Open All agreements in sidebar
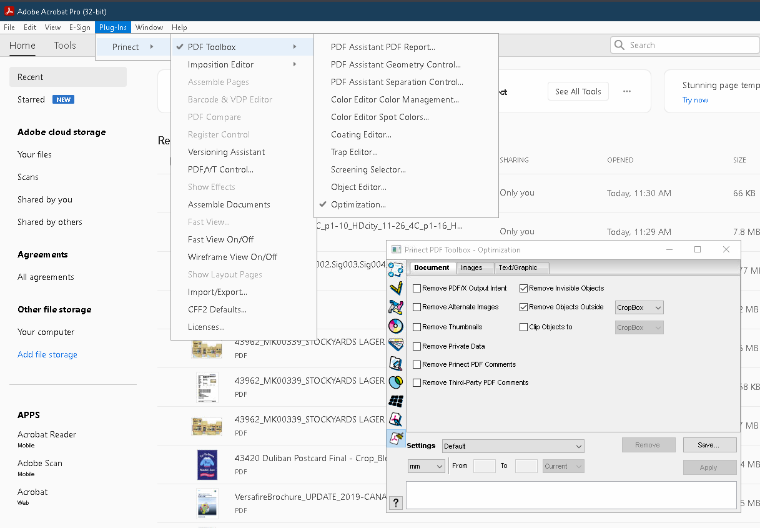The image size is (760, 528). click(46, 277)
